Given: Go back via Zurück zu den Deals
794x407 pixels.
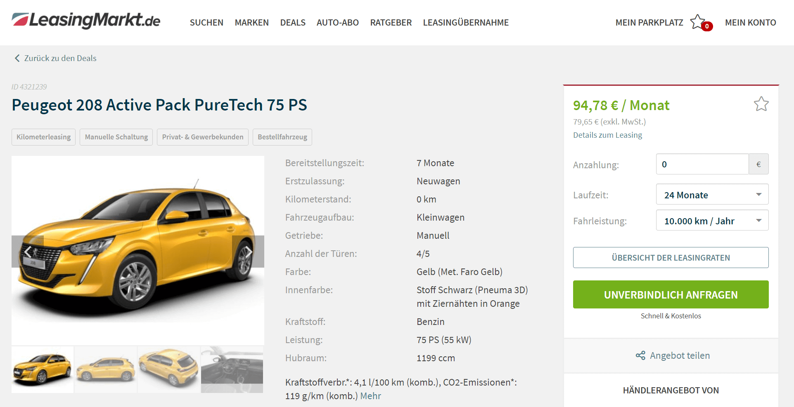Looking at the screenshot, I should tap(60, 58).
